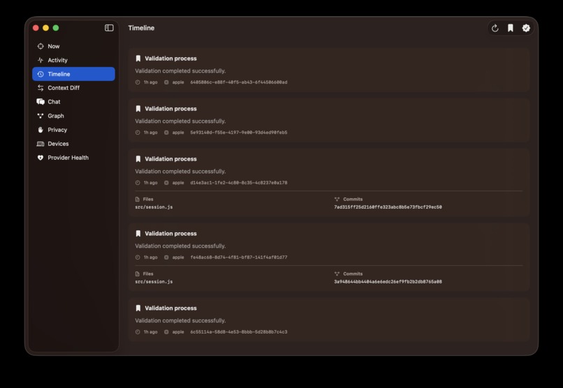Click "Validation completed successfully." in entry 6c55114a
The width and height of the screenshot is (563, 388).
coord(180,320)
